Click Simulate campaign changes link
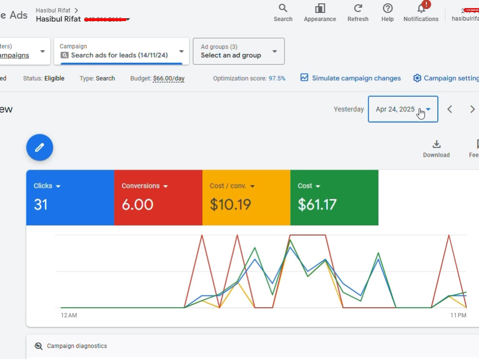479x359 pixels. pyautogui.click(x=356, y=78)
